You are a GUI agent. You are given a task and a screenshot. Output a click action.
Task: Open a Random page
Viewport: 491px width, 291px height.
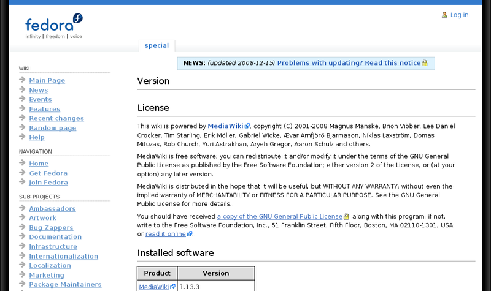coord(53,128)
